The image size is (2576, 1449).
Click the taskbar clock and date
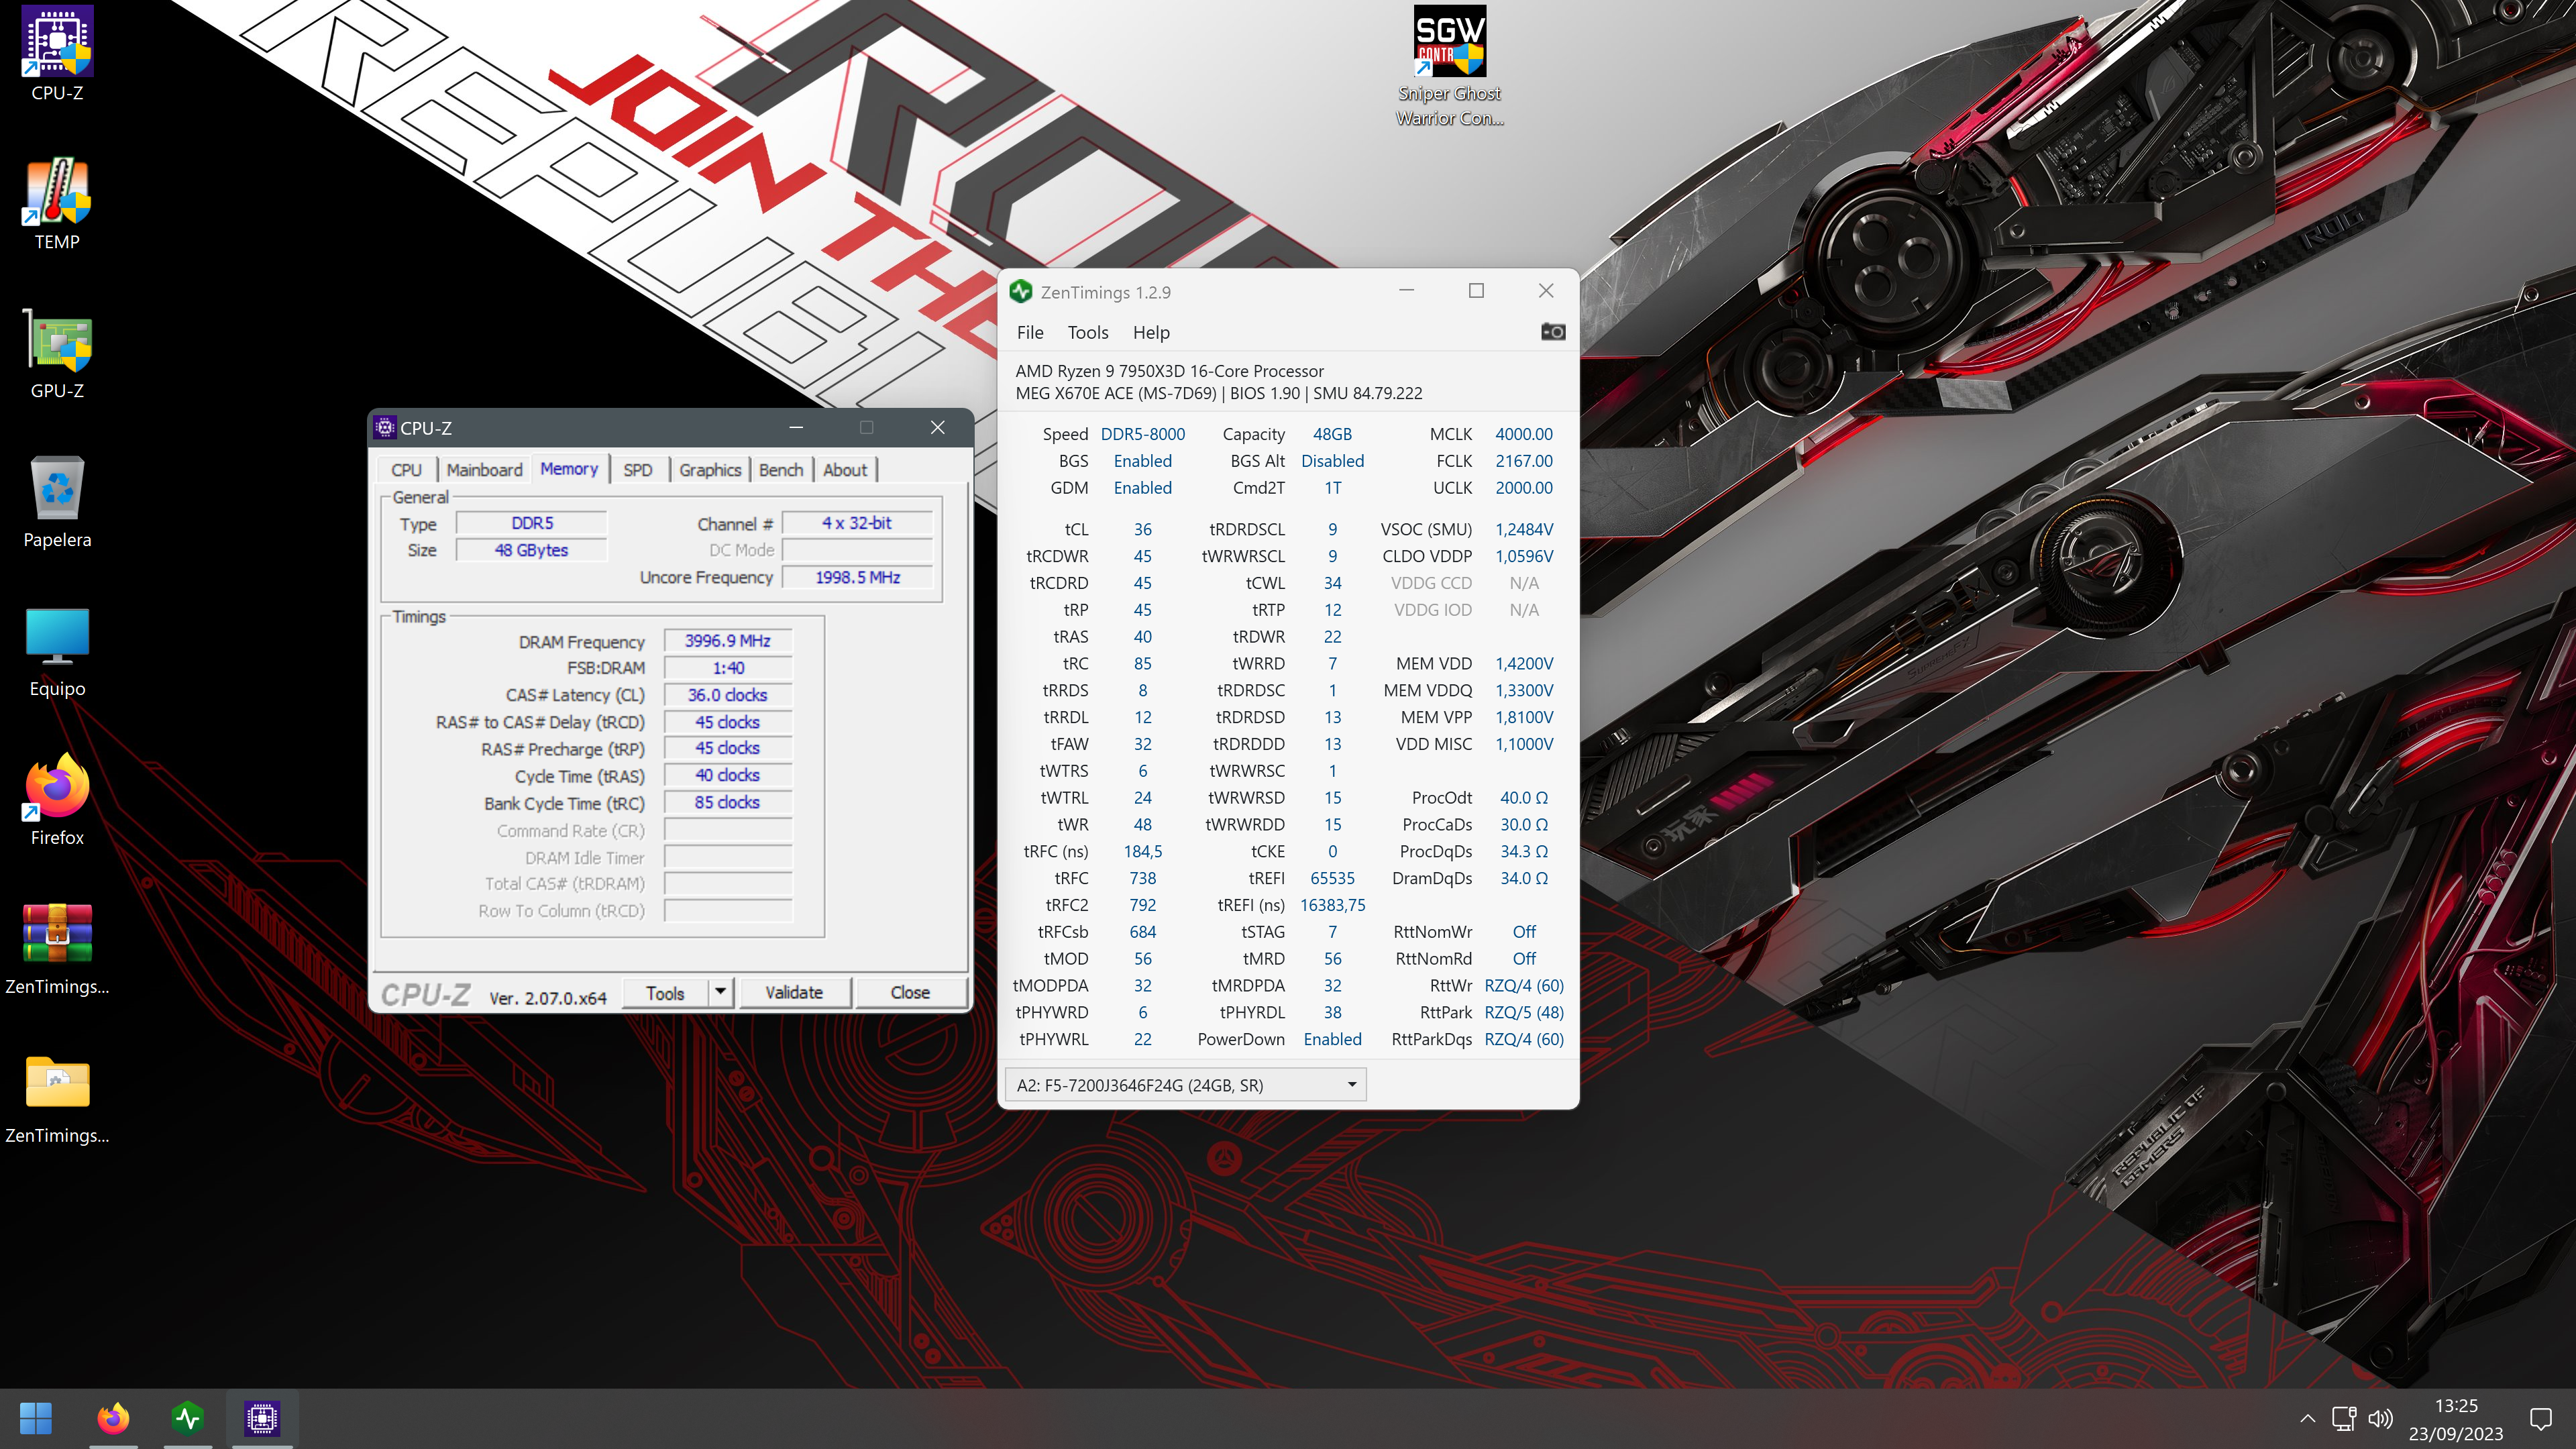click(x=2456, y=1419)
